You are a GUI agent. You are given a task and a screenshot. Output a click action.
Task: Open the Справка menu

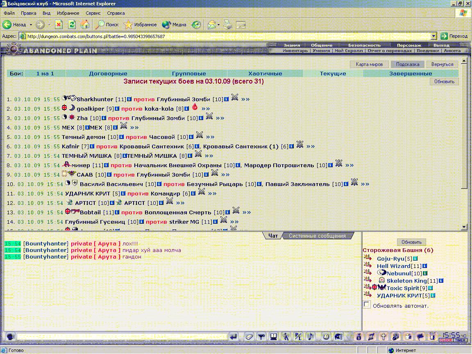tap(116, 13)
